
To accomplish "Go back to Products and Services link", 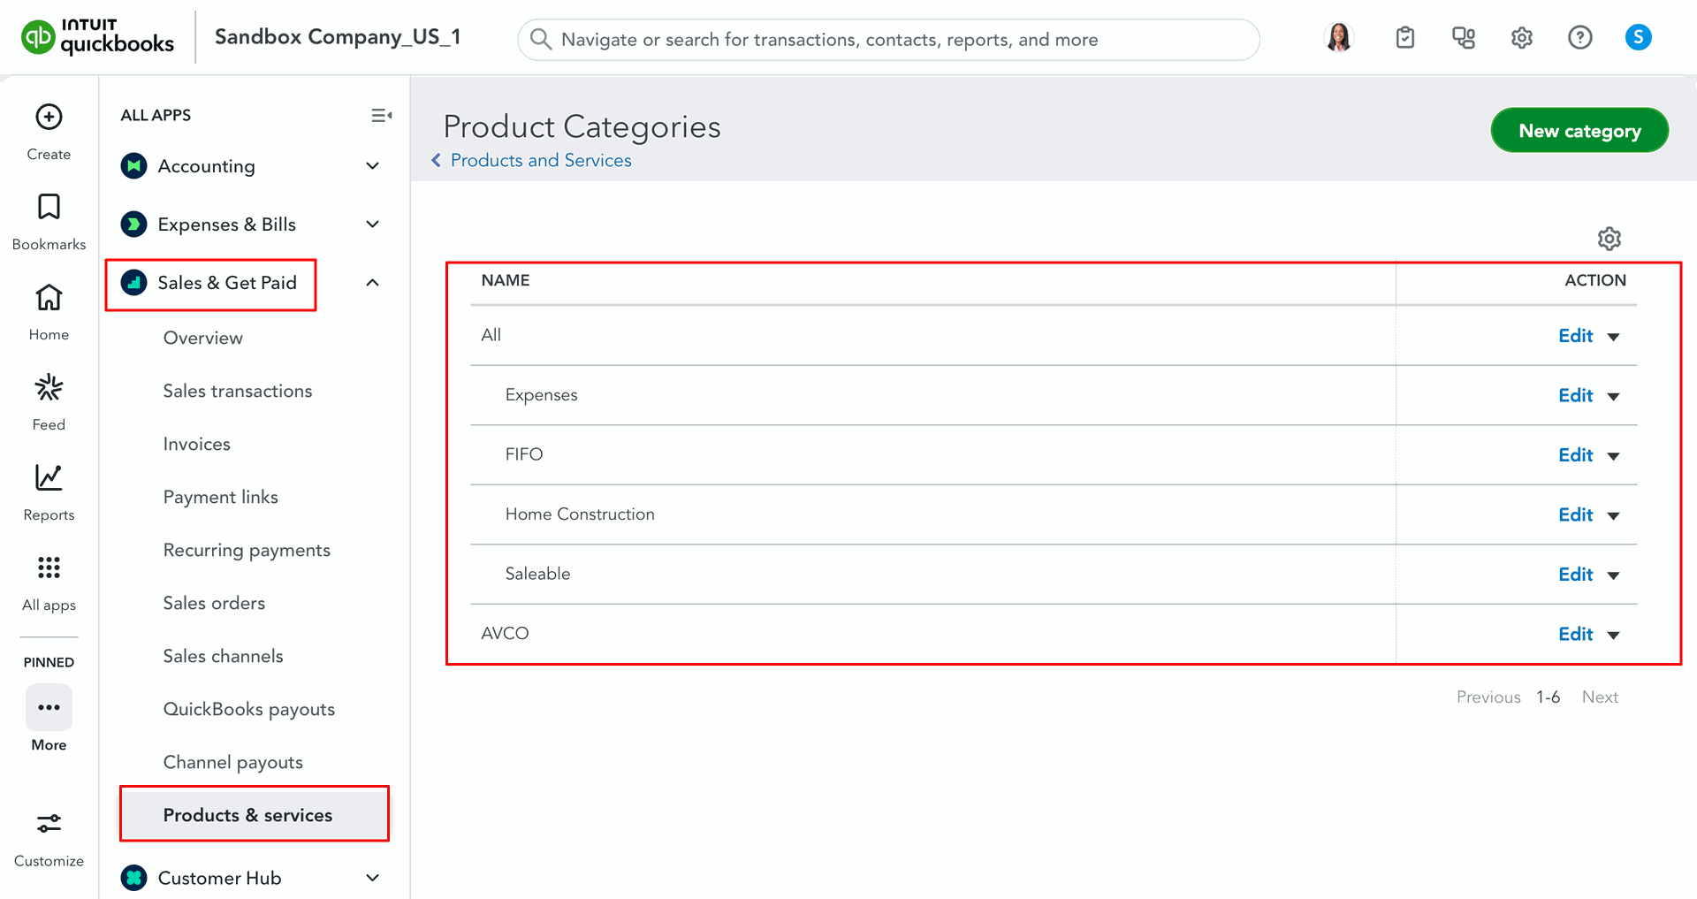I will click(540, 160).
